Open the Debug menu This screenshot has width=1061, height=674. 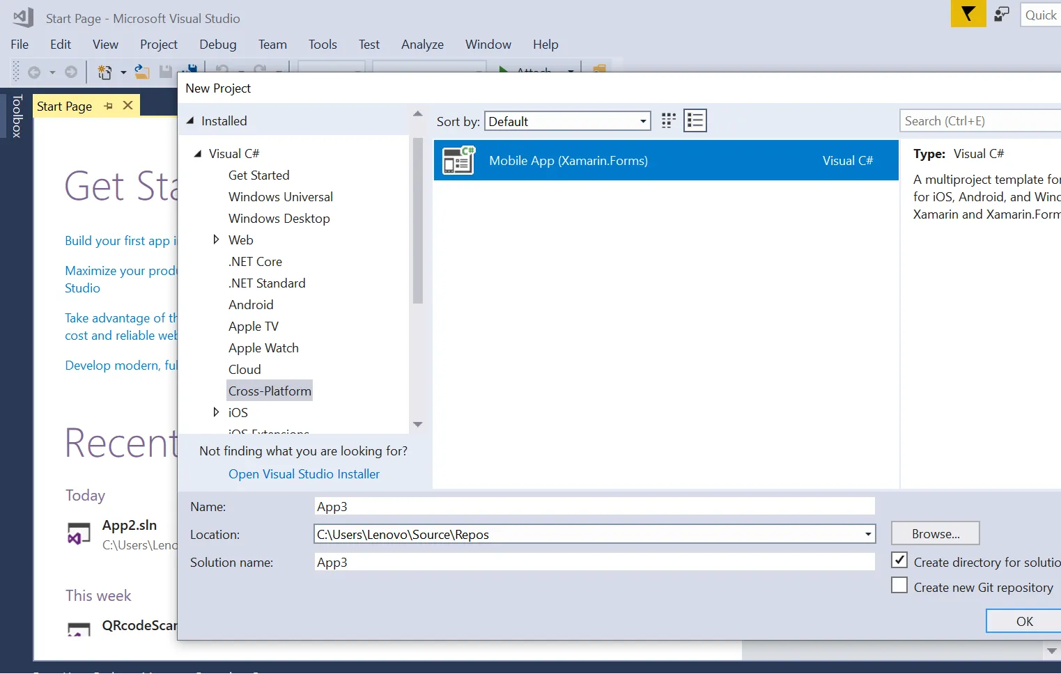click(x=218, y=44)
